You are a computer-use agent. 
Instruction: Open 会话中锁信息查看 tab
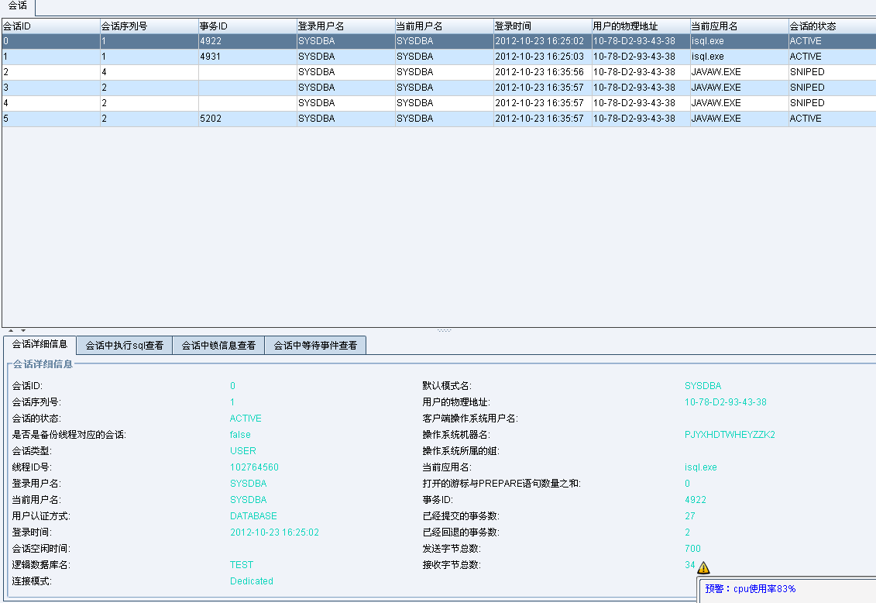(218, 346)
